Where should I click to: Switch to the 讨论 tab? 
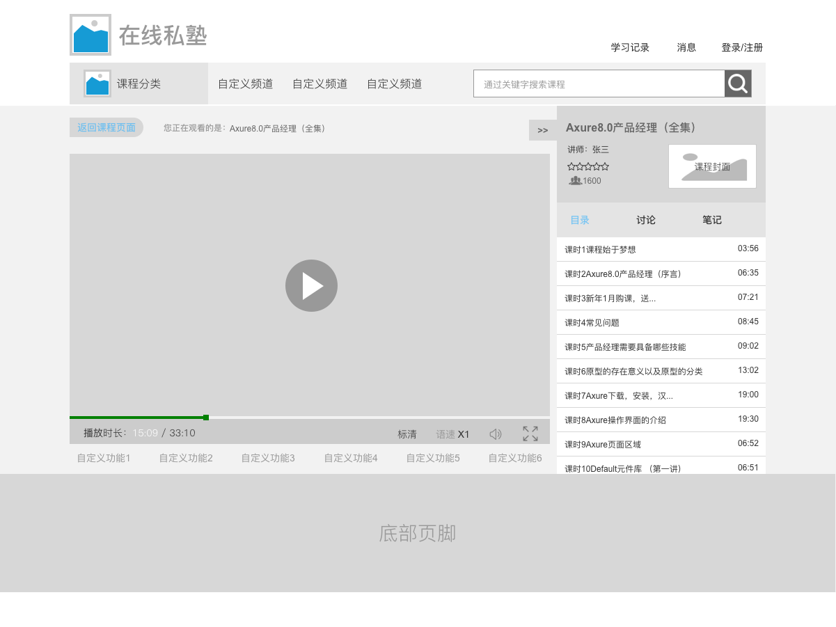click(646, 220)
